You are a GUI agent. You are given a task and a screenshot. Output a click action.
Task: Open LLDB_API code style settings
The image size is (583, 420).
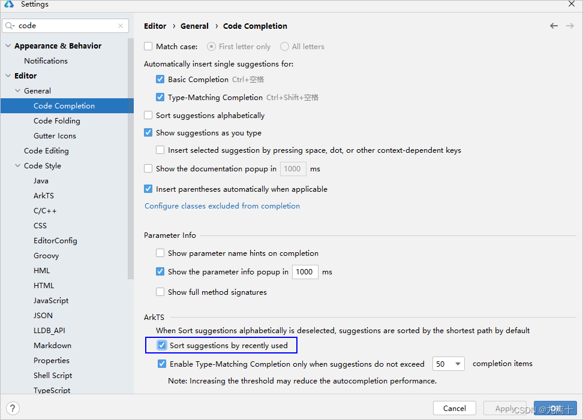(x=49, y=331)
